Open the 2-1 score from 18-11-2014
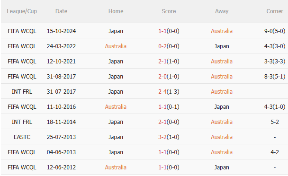This screenshot has width=288, height=176. click(162, 122)
